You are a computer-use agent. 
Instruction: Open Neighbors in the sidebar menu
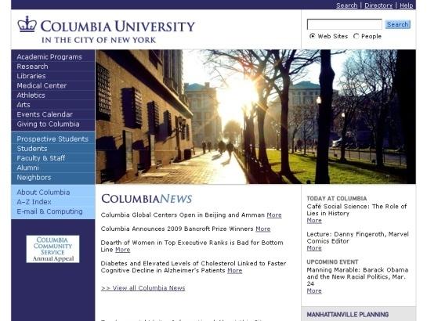click(34, 178)
